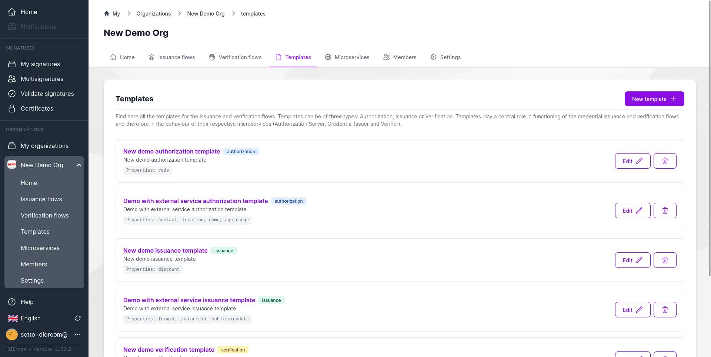
Task: Click the page vertical scrollbar
Action: coord(709,148)
